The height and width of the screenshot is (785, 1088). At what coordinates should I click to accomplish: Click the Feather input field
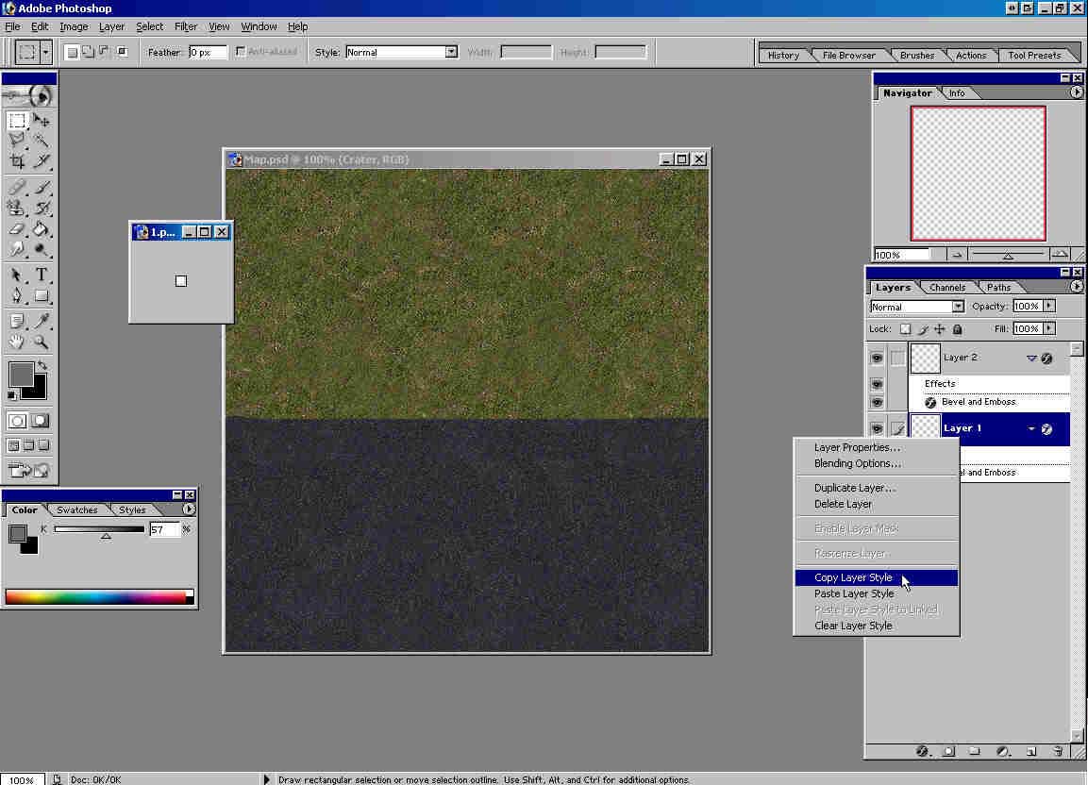click(x=208, y=52)
